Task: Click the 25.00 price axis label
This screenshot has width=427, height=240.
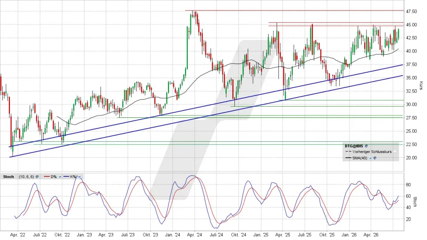Action: pyautogui.click(x=411, y=131)
